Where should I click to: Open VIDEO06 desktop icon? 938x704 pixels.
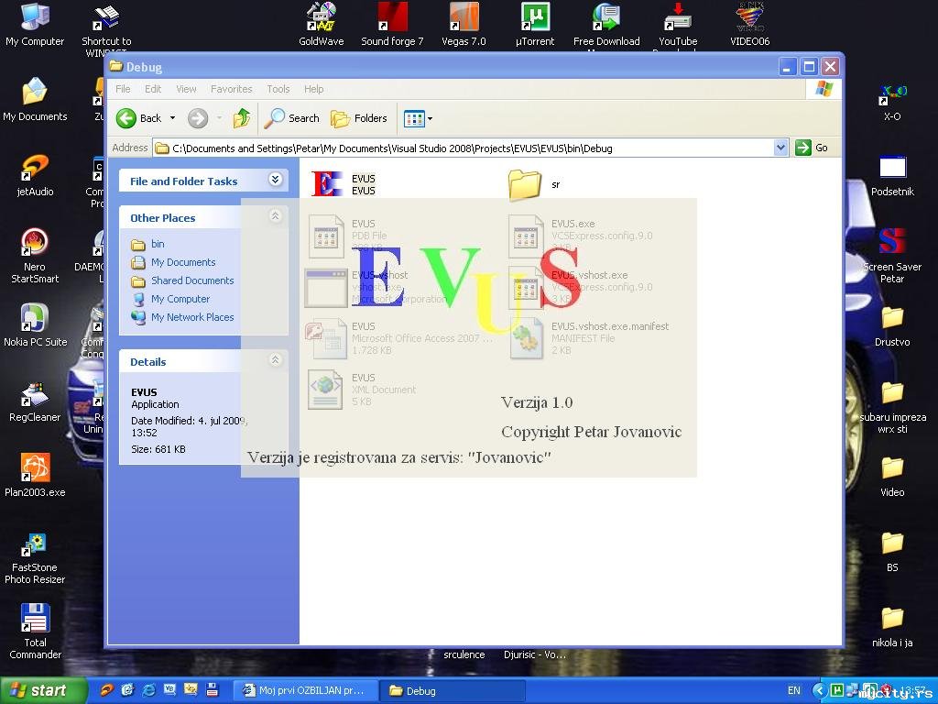[749, 24]
